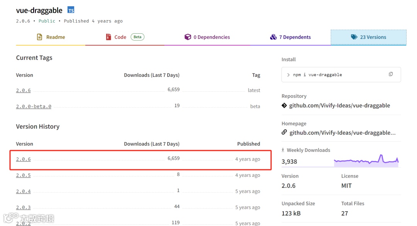The height and width of the screenshot is (226, 417).
Task: Click the TypeScript TS badge icon
Action: pyautogui.click(x=71, y=10)
